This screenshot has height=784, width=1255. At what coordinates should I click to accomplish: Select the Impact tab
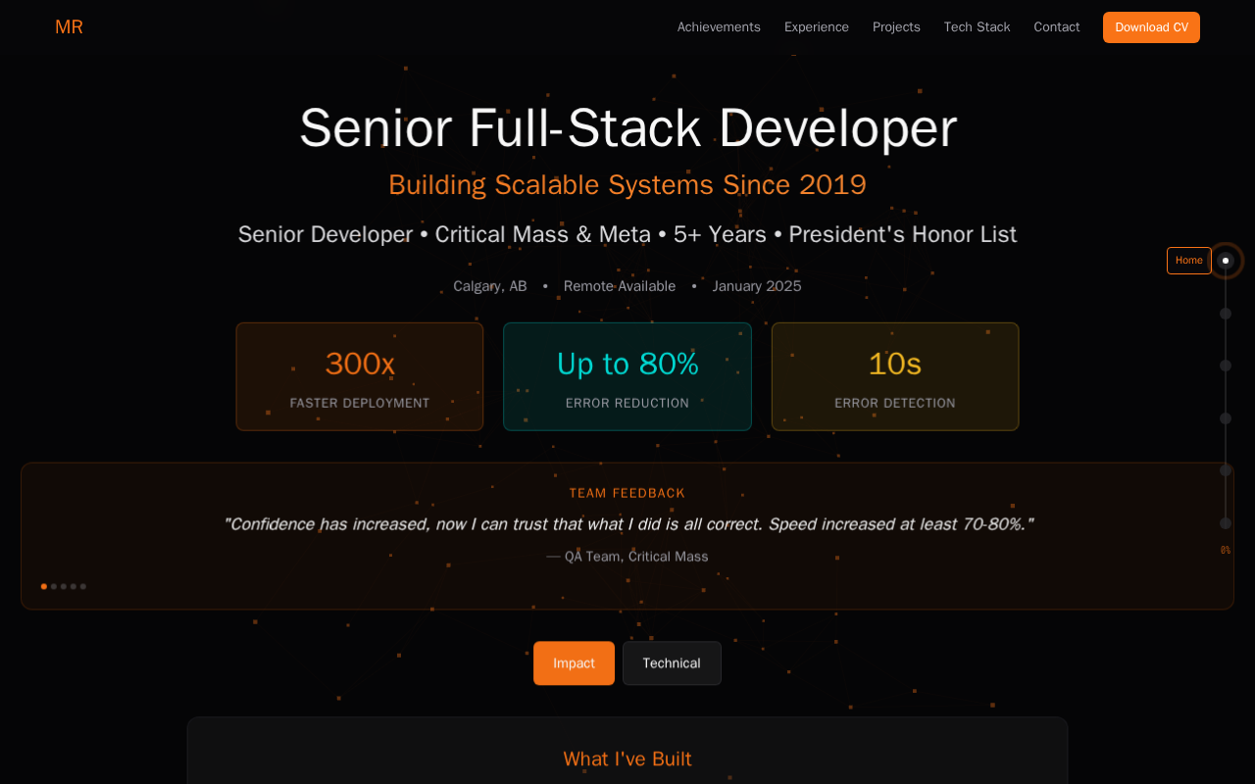(574, 663)
